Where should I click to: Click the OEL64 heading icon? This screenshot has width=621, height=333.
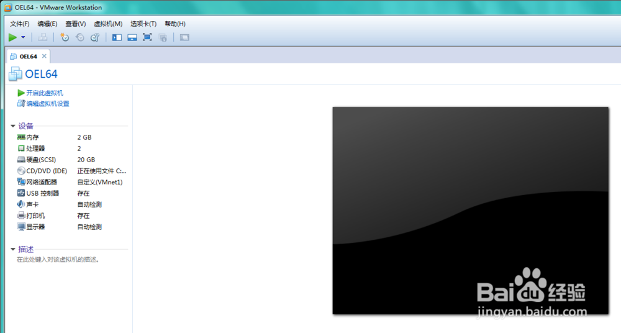click(16, 74)
